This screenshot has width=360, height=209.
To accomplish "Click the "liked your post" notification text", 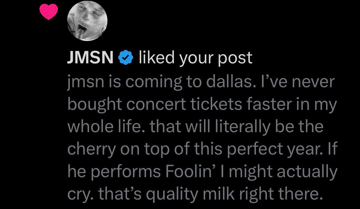I will click(x=195, y=58).
